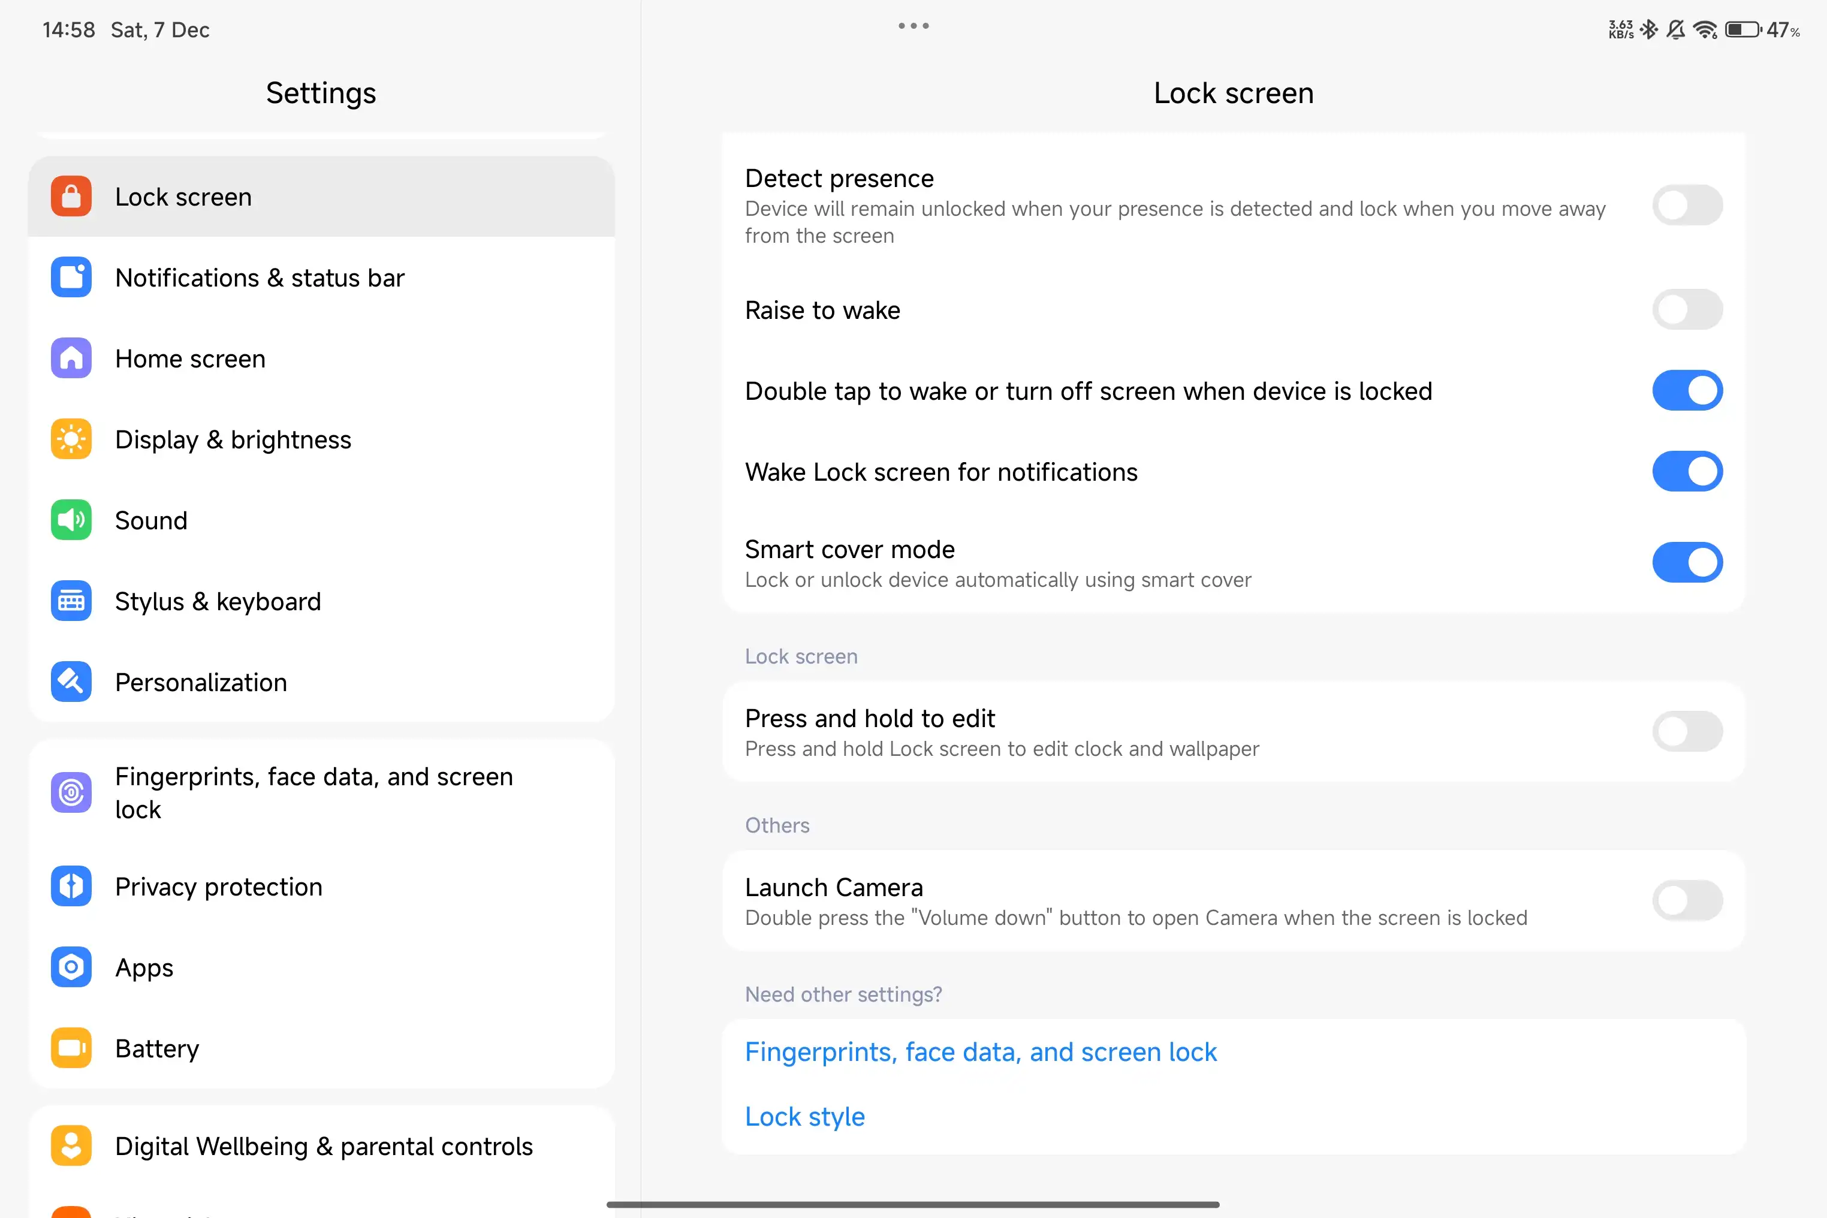
Task: Open Stylus & keyboard settings
Action: 322,601
